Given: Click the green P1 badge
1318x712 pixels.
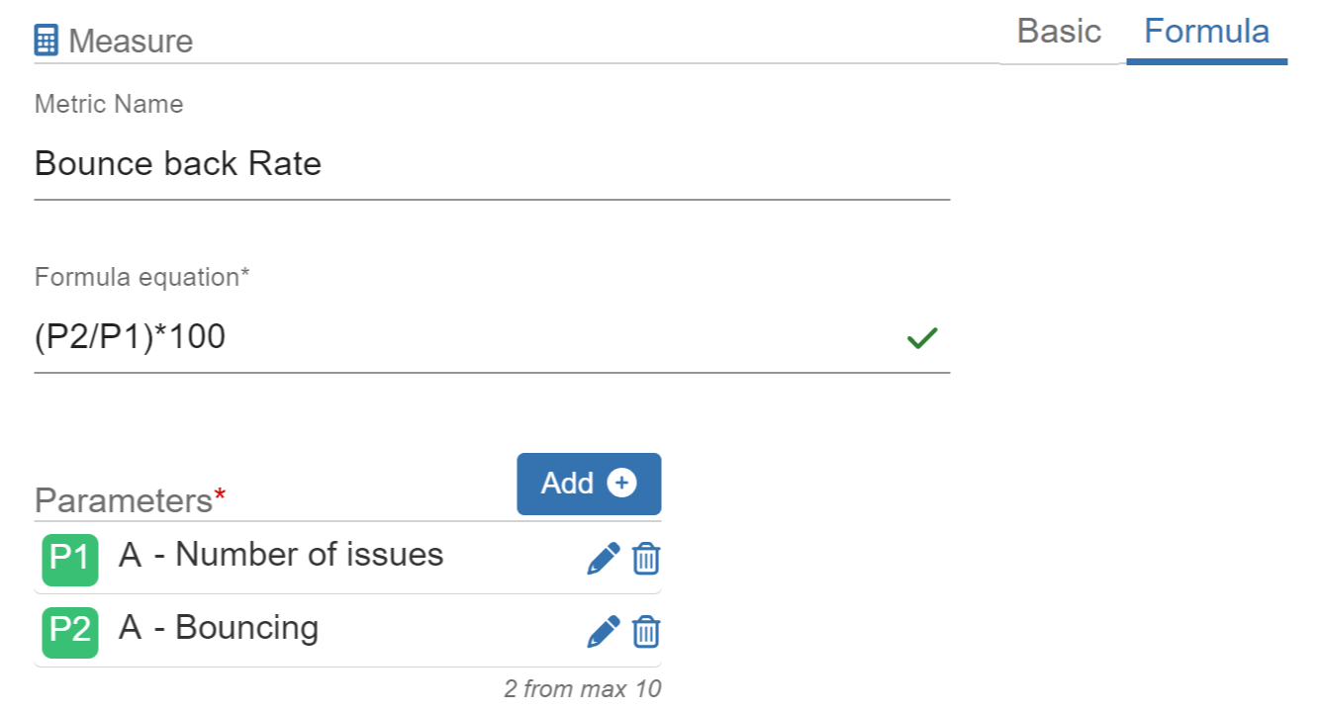Looking at the screenshot, I should (x=70, y=559).
